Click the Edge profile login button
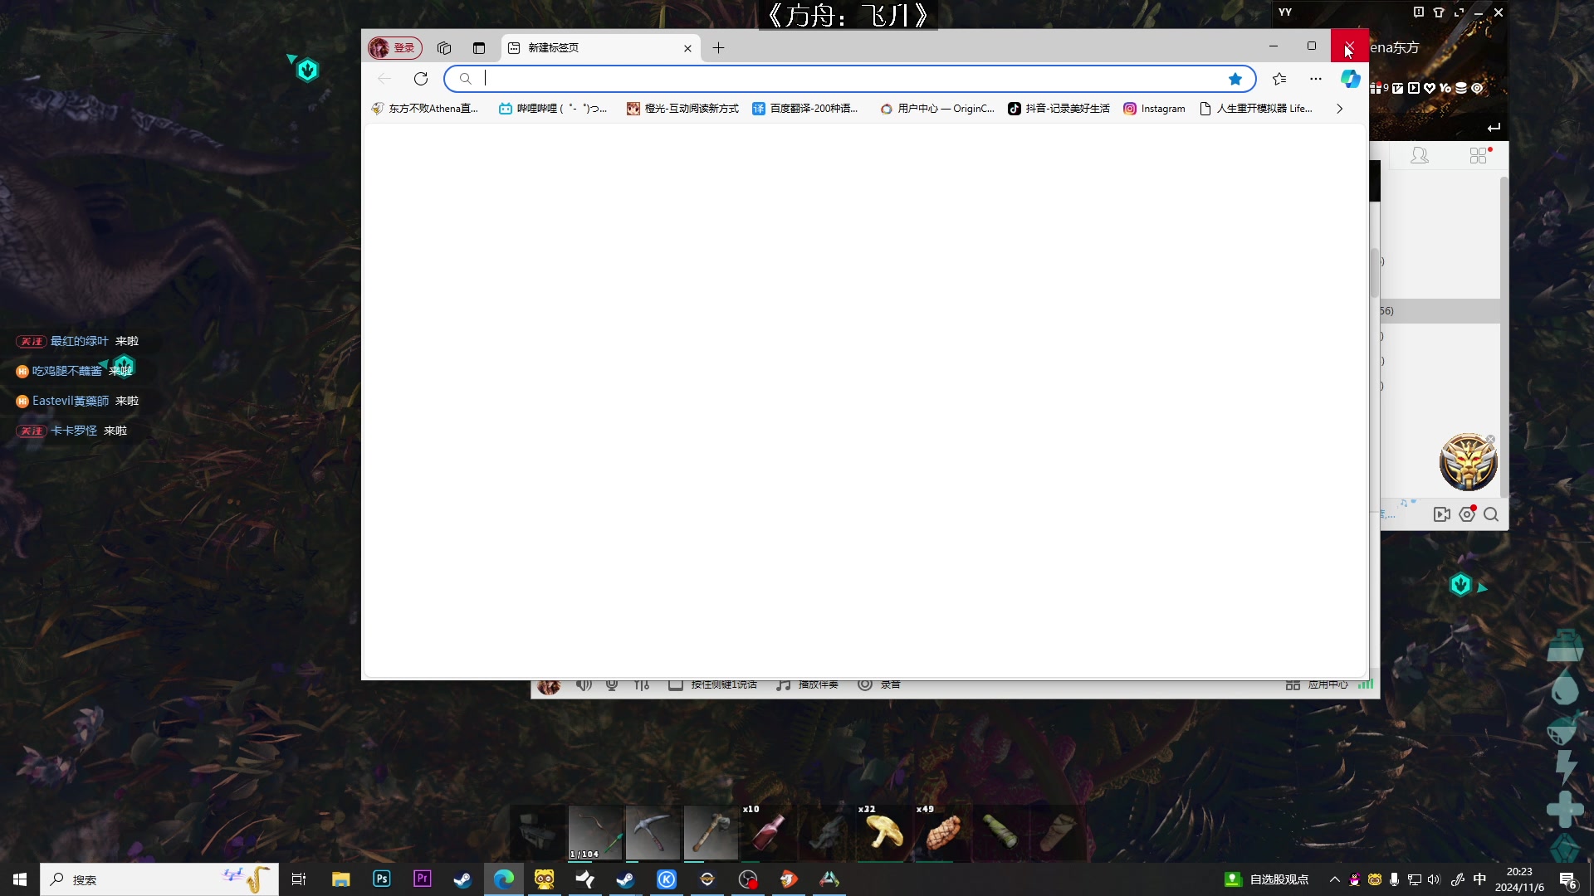Image resolution: width=1594 pixels, height=896 pixels. pos(395,48)
